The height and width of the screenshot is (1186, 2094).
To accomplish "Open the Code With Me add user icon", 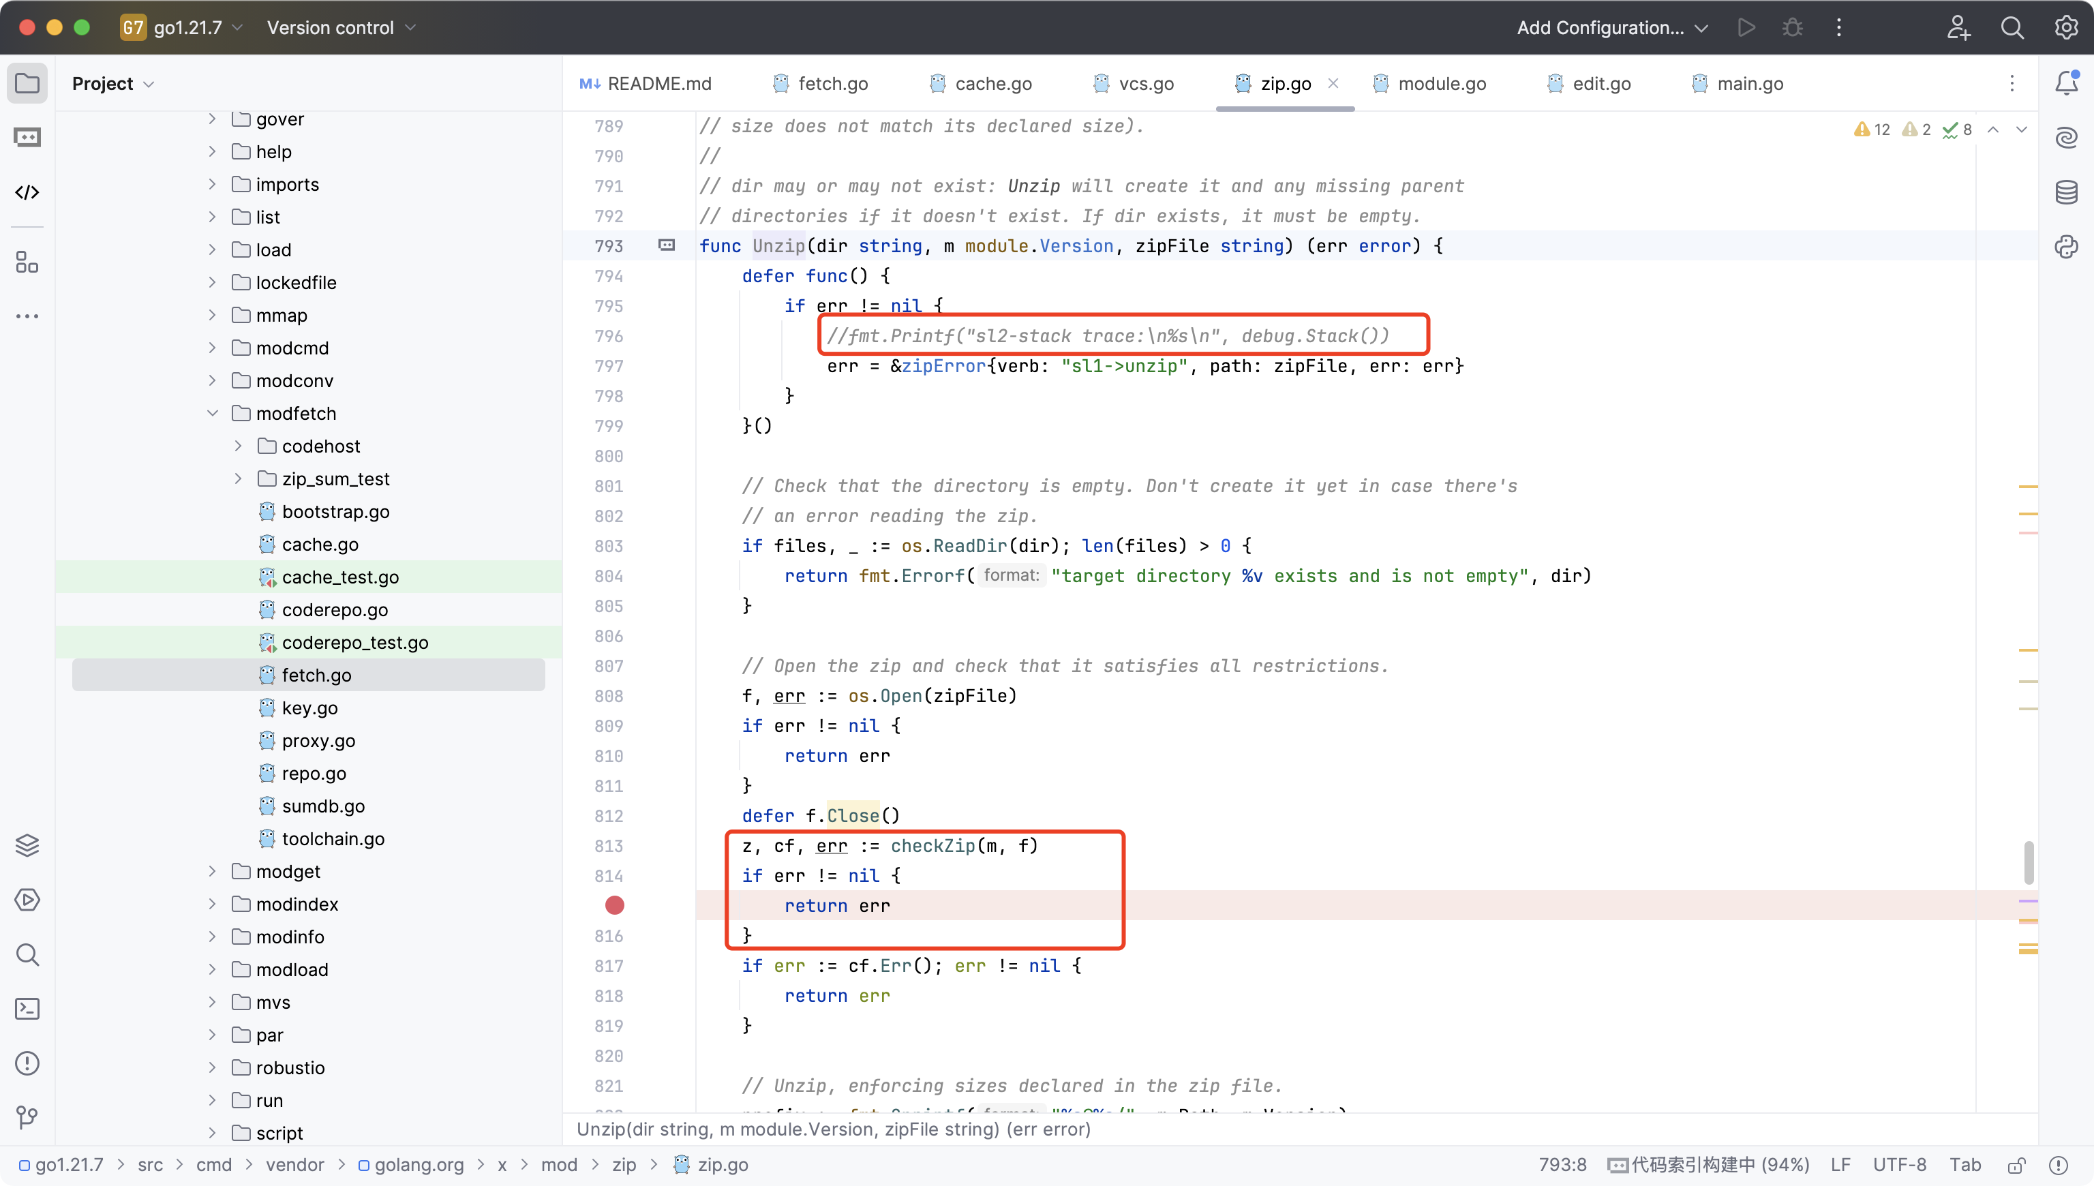I will pyautogui.click(x=1958, y=28).
